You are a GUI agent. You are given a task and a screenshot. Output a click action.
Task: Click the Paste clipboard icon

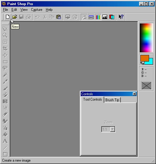pyautogui.click(x=59, y=17)
